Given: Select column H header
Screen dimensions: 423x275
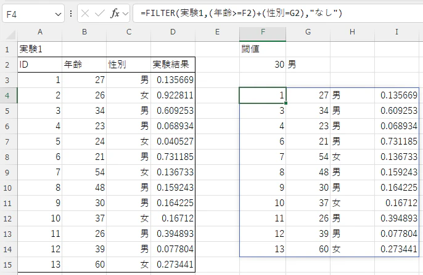Looking at the screenshot, I should [x=352, y=32].
